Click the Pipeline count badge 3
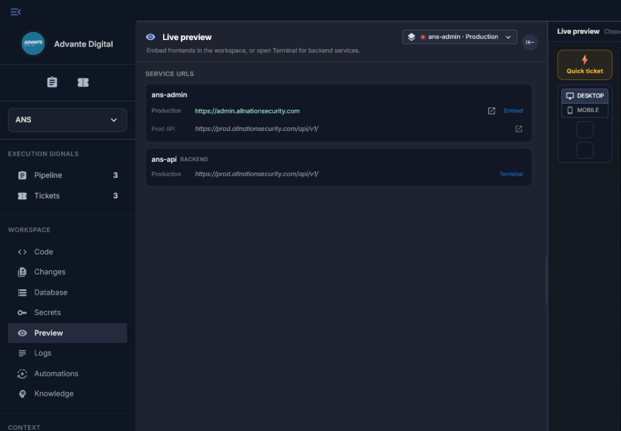This screenshot has height=431, width=621. pyautogui.click(x=115, y=175)
